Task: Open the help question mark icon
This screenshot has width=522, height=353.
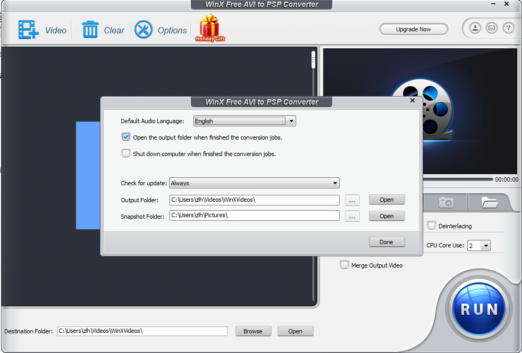Action: pos(508,28)
